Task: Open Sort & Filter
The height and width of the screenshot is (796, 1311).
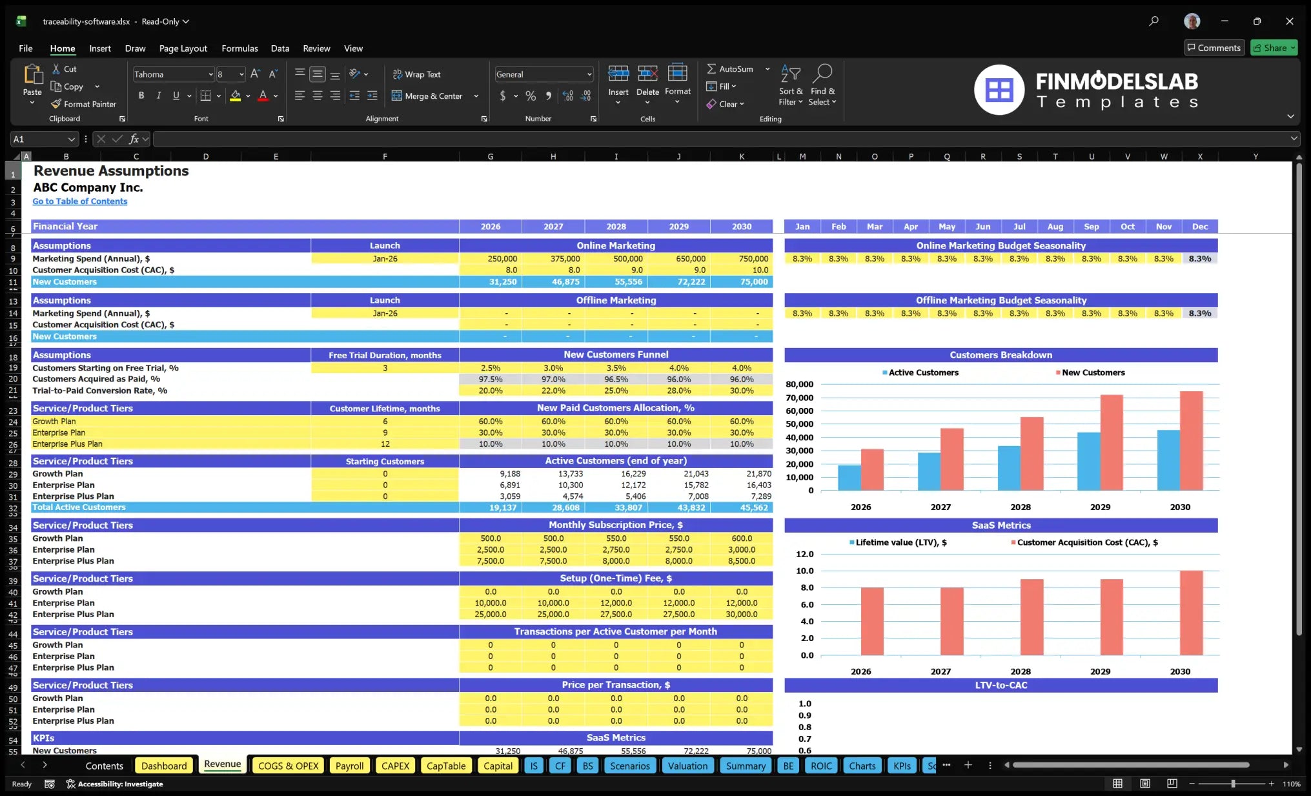Action: pos(791,84)
